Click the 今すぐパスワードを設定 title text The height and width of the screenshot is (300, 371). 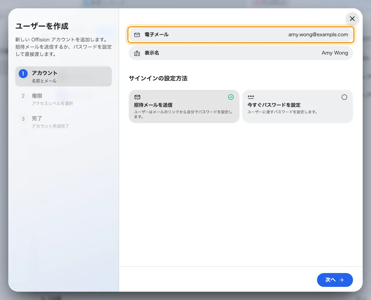[x=274, y=105]
